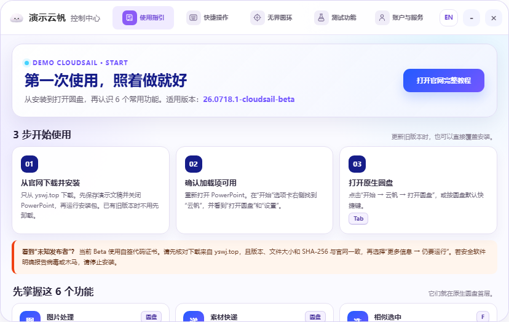Click the DEMO CLOUDSAIL · START label
Viewport: 509px width, 322px height.
coord(80,63)
